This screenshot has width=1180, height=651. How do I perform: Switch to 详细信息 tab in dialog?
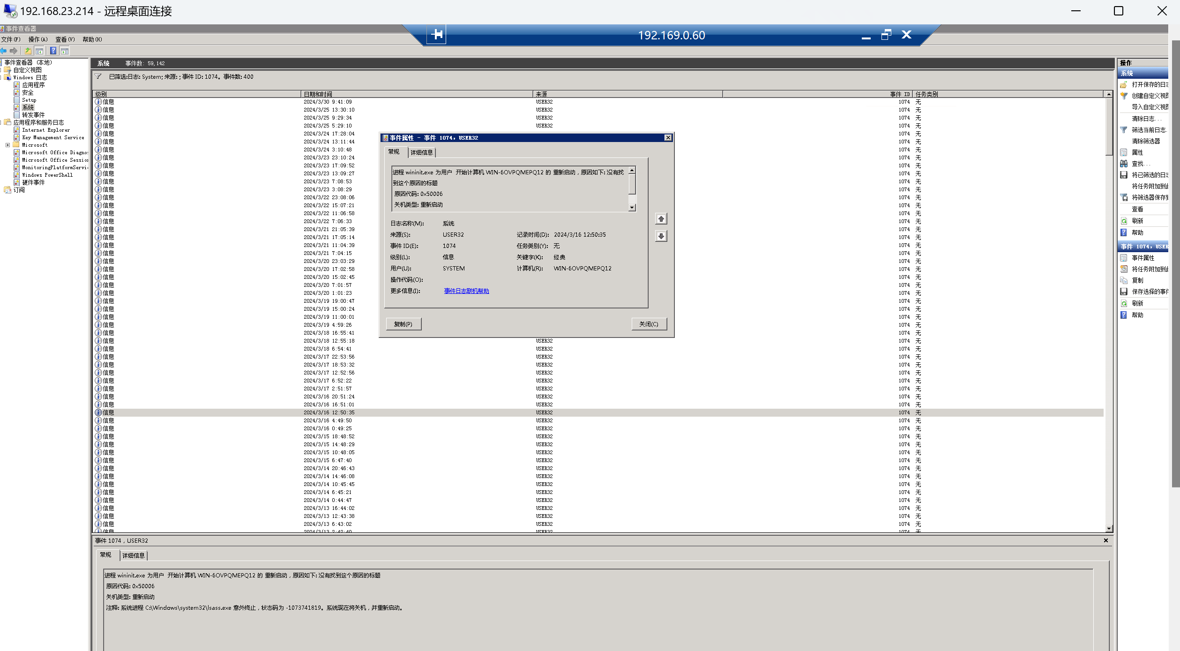[421, 152]
